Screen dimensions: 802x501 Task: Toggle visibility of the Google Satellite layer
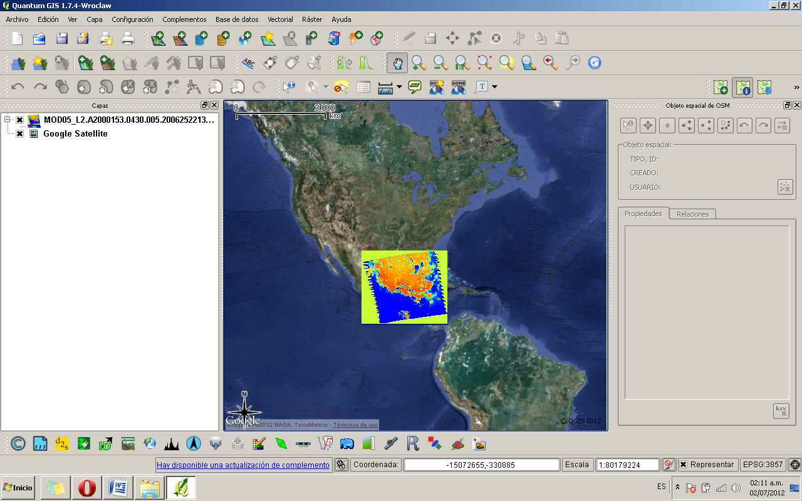(19, 134)
